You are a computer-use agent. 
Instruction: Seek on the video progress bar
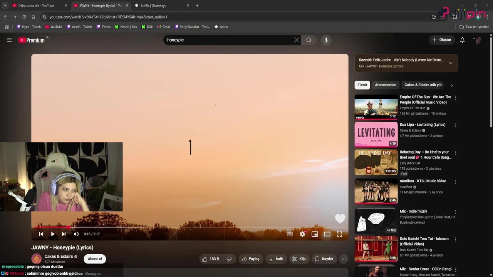[190, 227]
